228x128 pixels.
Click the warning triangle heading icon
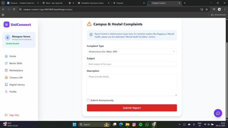89,24
